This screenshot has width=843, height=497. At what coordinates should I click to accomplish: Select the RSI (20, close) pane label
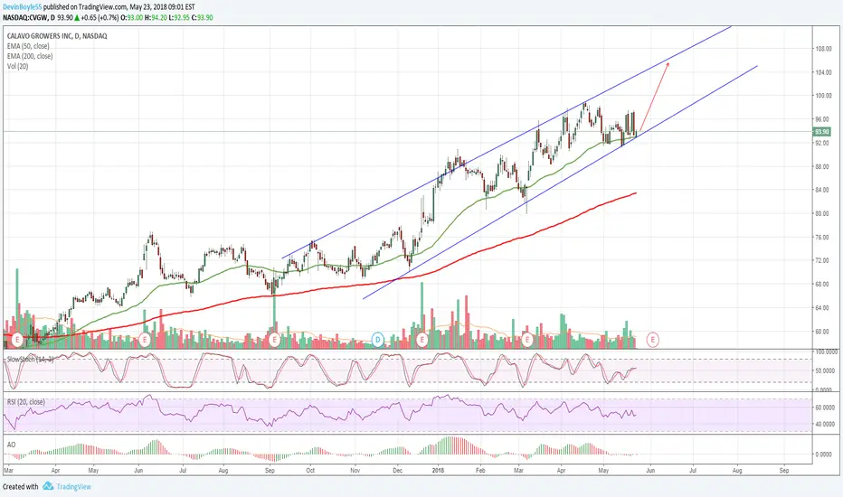tap(26, 402)
